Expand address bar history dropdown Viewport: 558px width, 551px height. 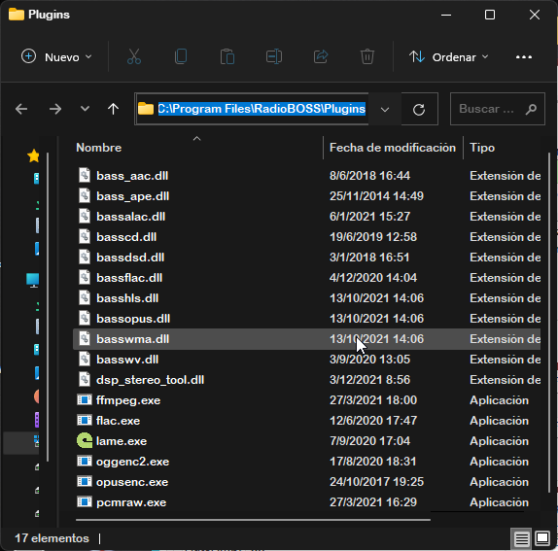385,109
